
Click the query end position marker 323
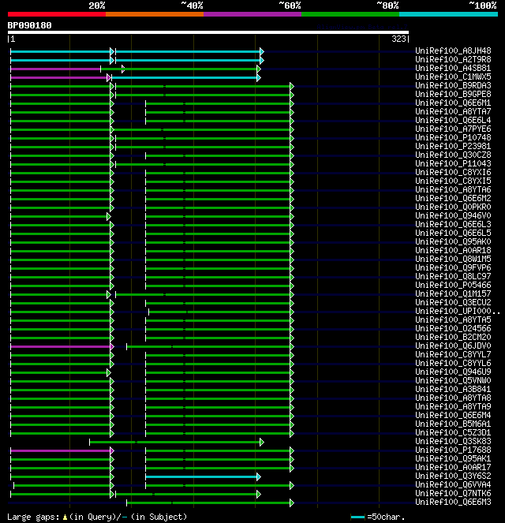pos(400,39)
